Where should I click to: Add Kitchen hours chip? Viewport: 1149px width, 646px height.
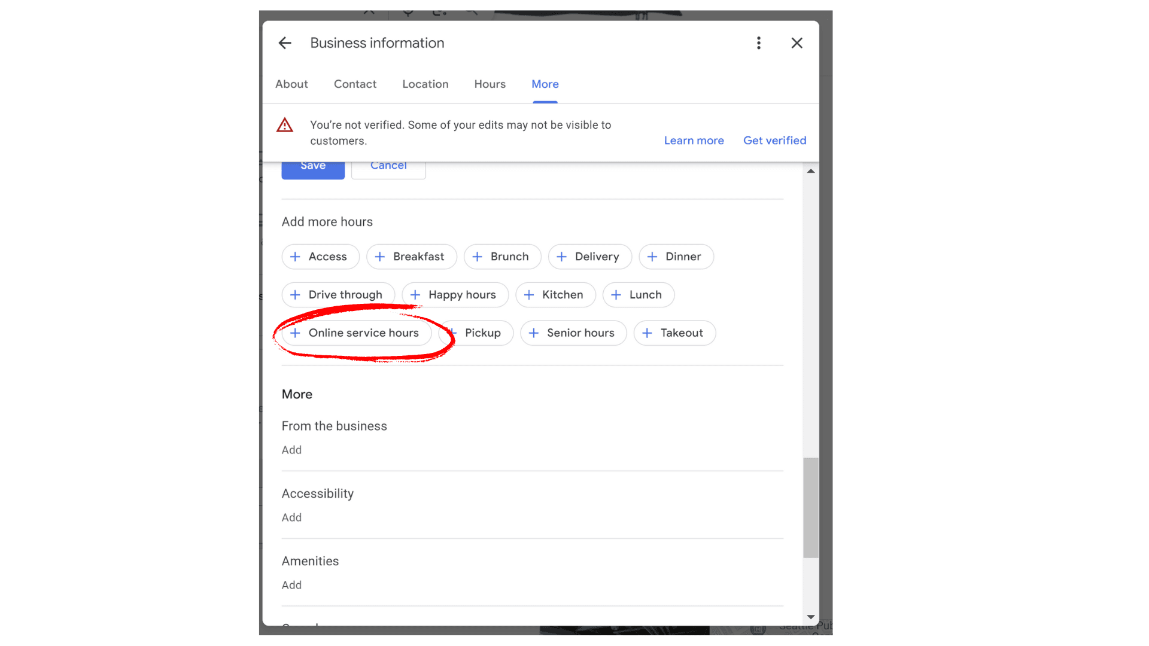(x=555, y=295)
